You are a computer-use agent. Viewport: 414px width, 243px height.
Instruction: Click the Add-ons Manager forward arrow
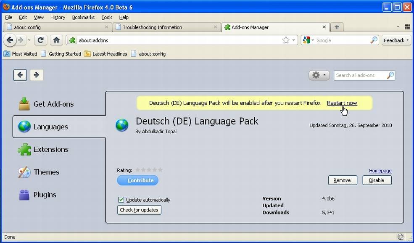pos(37,75)
